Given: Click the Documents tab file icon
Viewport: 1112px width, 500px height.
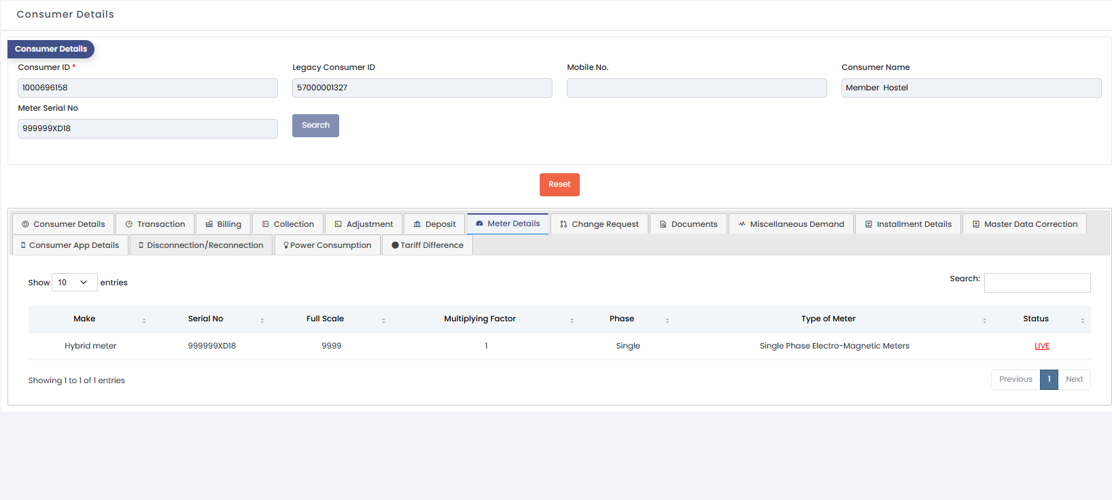Looking at the screenshot, I should tap(663, 224).
